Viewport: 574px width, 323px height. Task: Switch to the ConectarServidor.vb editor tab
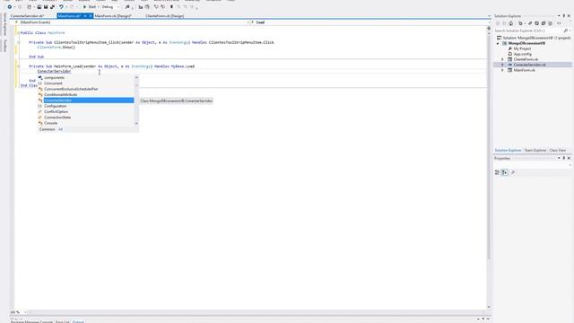pos(27,16)
